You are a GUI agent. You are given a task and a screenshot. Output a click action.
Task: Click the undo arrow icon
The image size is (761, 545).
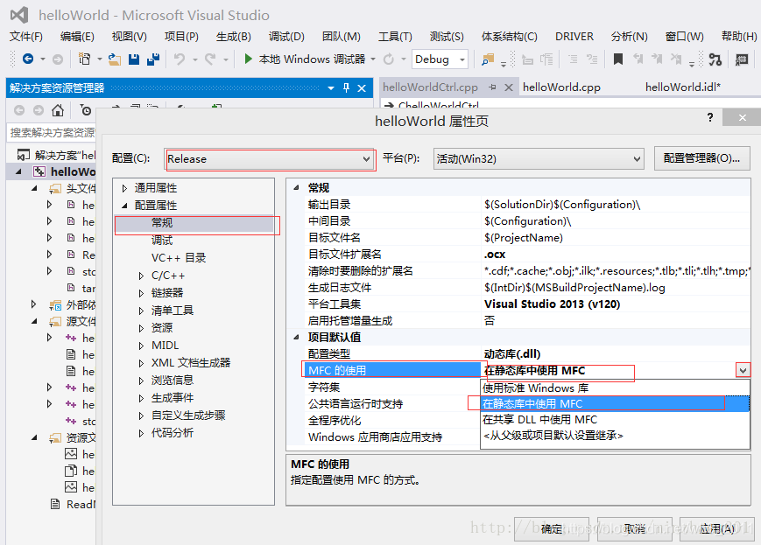point(180,59)
